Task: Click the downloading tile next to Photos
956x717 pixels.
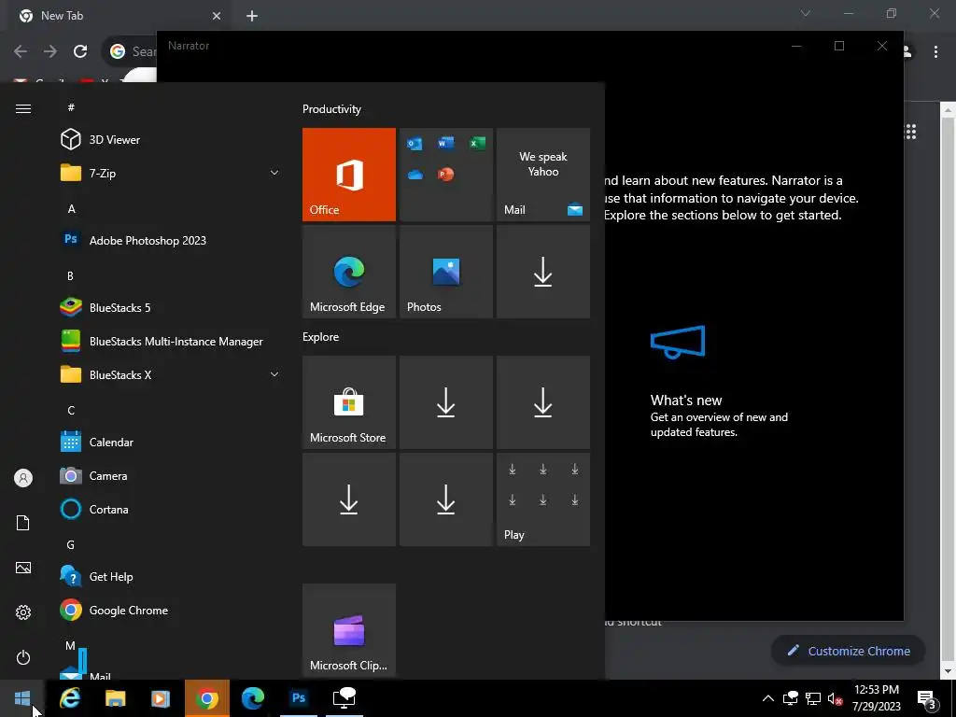Action: [x=543, y=272]
